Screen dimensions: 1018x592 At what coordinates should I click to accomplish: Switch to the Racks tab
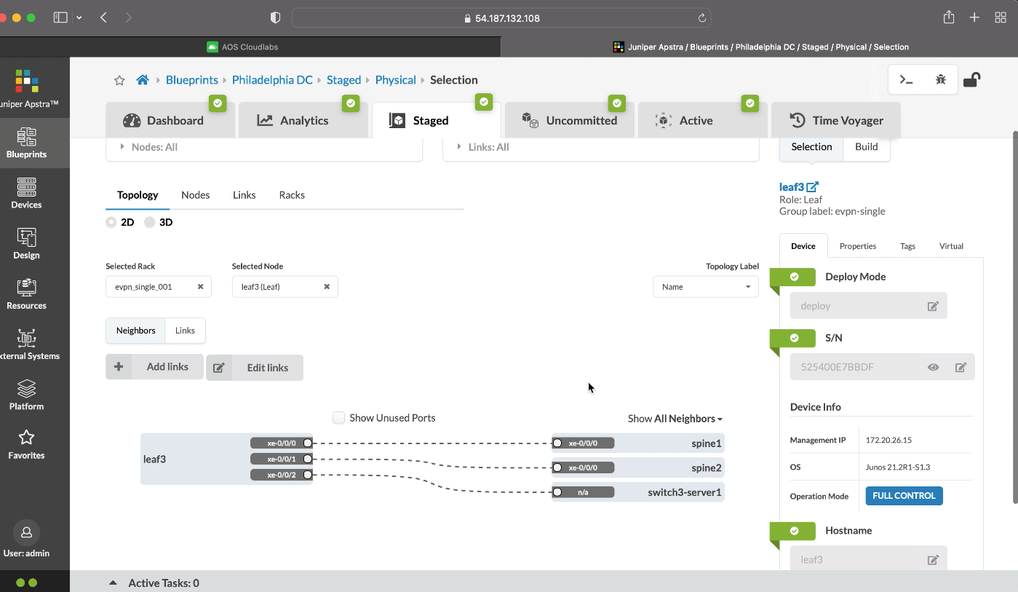pyautogui.click(x=292, y=195)
